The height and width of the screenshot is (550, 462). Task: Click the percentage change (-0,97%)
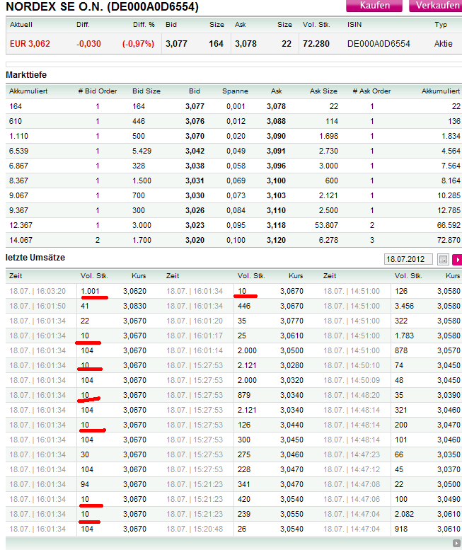(138, 44)
